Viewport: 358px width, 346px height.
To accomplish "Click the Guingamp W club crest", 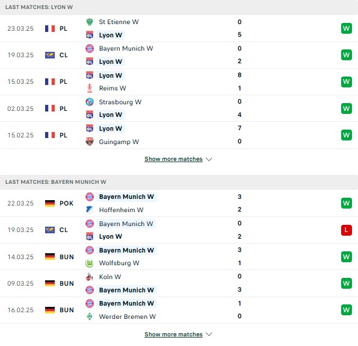I will pos(90,142).
